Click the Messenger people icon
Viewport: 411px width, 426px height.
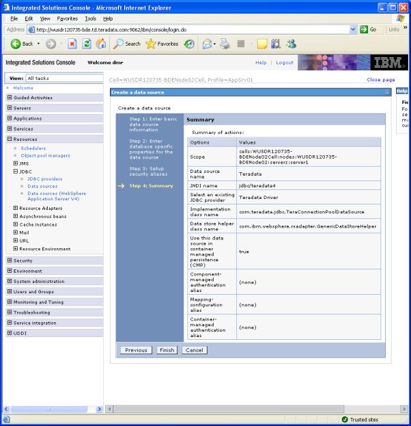tap(291, 44)
